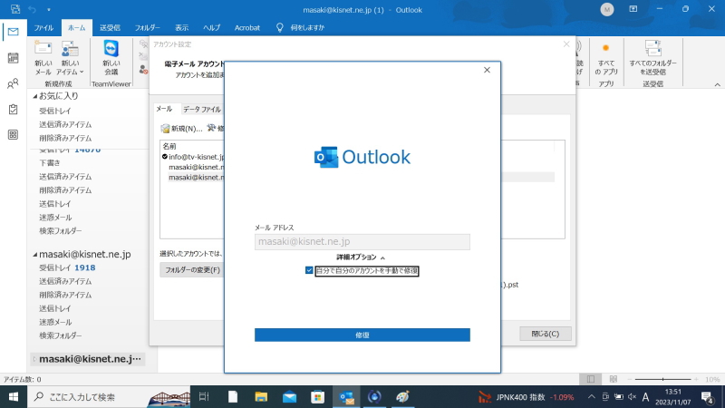Open the Acrobat ribbon tab
Image resolution: width=725 pixels, height=408 pixels.
(247, 28)
